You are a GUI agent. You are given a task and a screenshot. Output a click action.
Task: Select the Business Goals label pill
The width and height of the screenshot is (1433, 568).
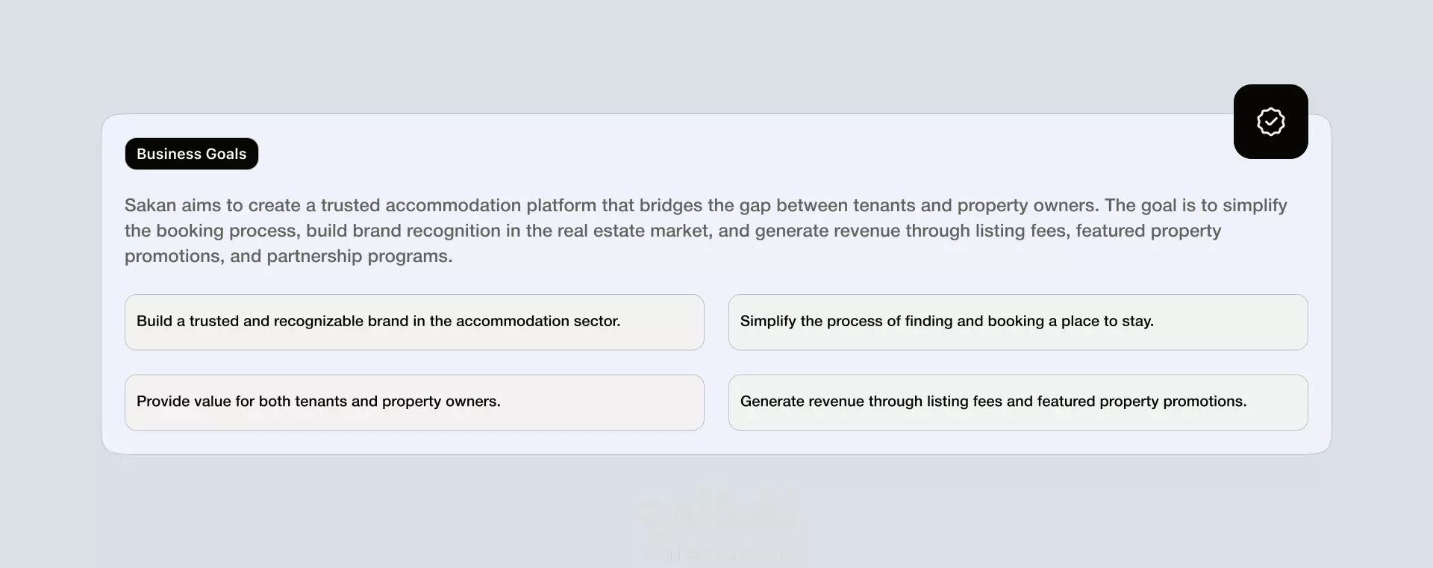(191, 154)
